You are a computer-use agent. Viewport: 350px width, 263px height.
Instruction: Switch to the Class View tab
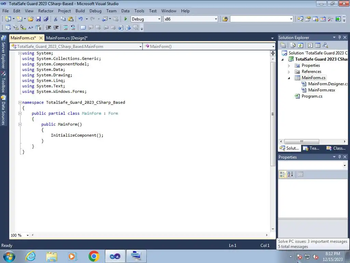(336, 148)
